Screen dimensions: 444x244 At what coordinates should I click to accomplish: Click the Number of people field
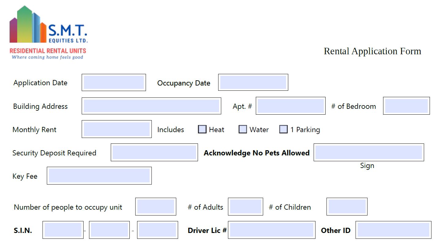coord(156,207)
